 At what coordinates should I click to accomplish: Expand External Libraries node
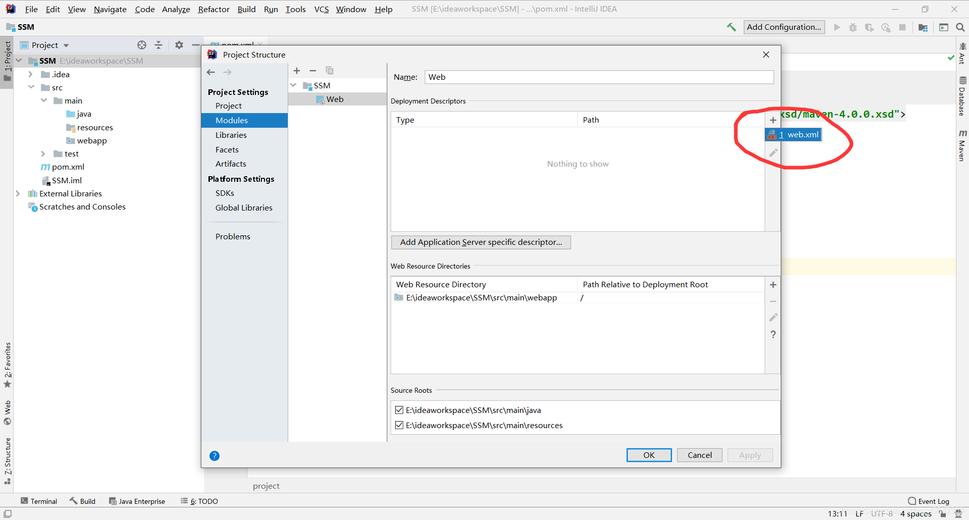18,193
